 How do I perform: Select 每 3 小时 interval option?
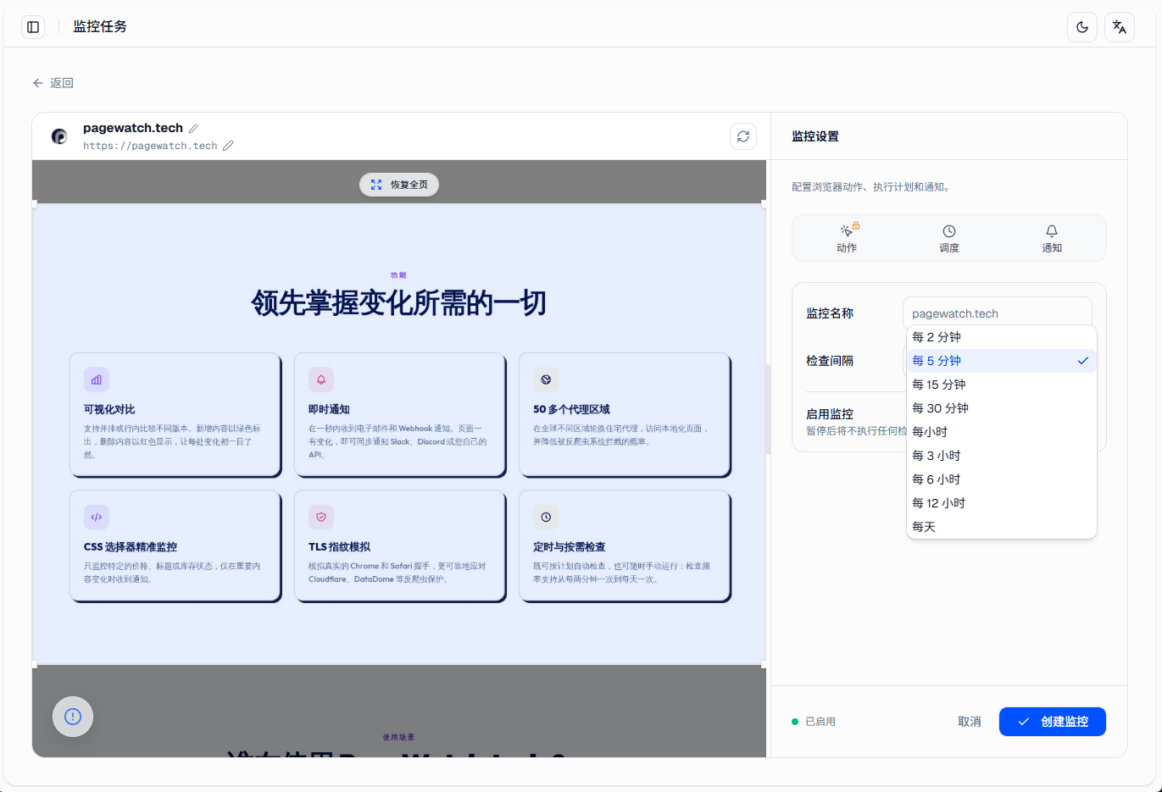pos(1002,456)
